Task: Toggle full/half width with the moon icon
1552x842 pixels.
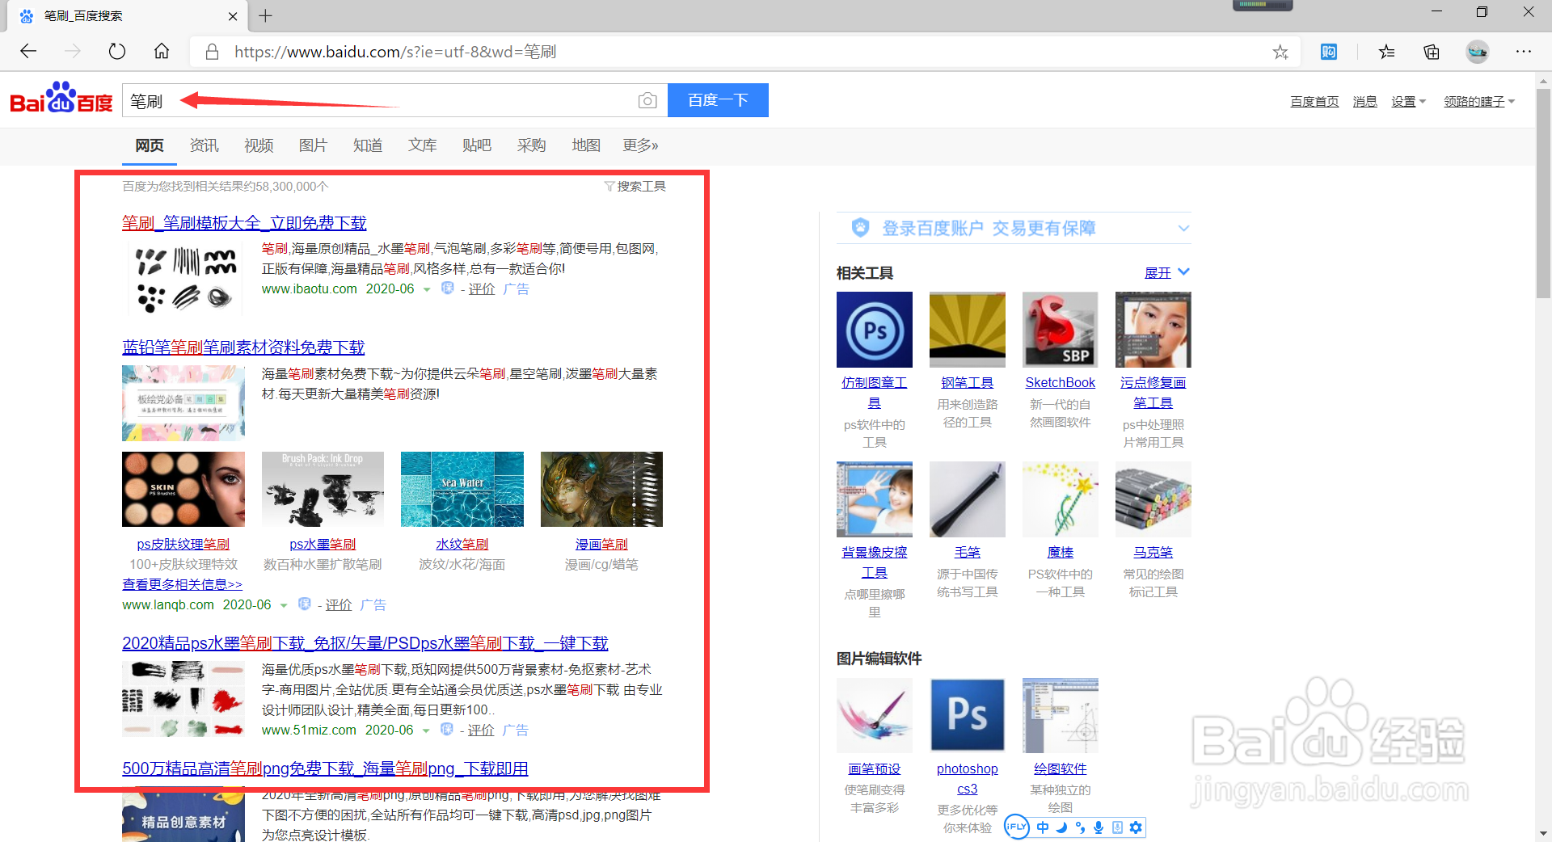Action: click(1061, 827)
